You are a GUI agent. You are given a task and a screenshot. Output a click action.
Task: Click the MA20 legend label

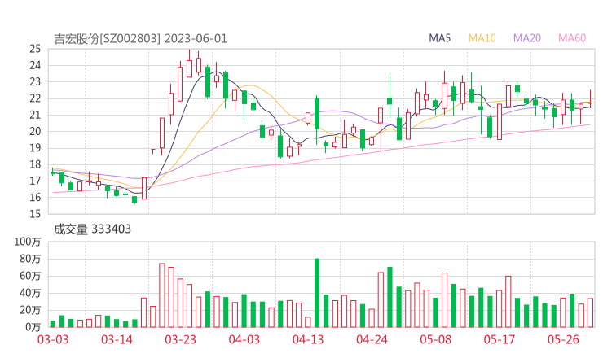click(x=527, y=38)
